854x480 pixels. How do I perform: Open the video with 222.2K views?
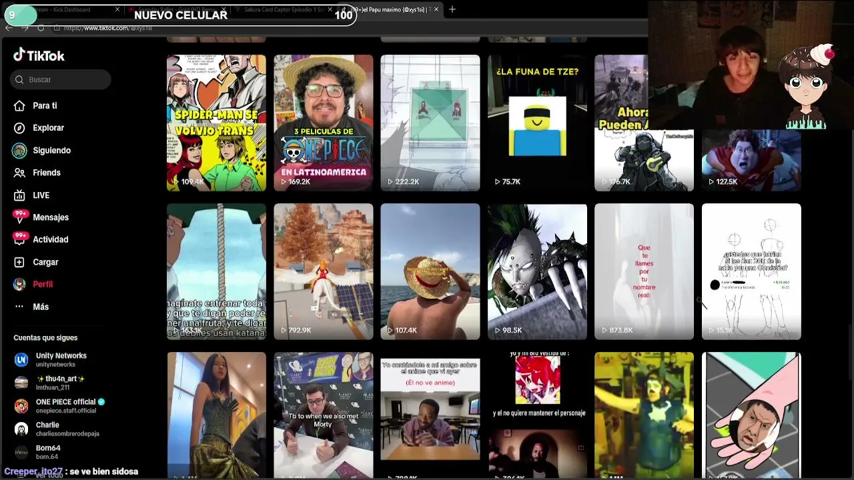click(x=430, y=123)
